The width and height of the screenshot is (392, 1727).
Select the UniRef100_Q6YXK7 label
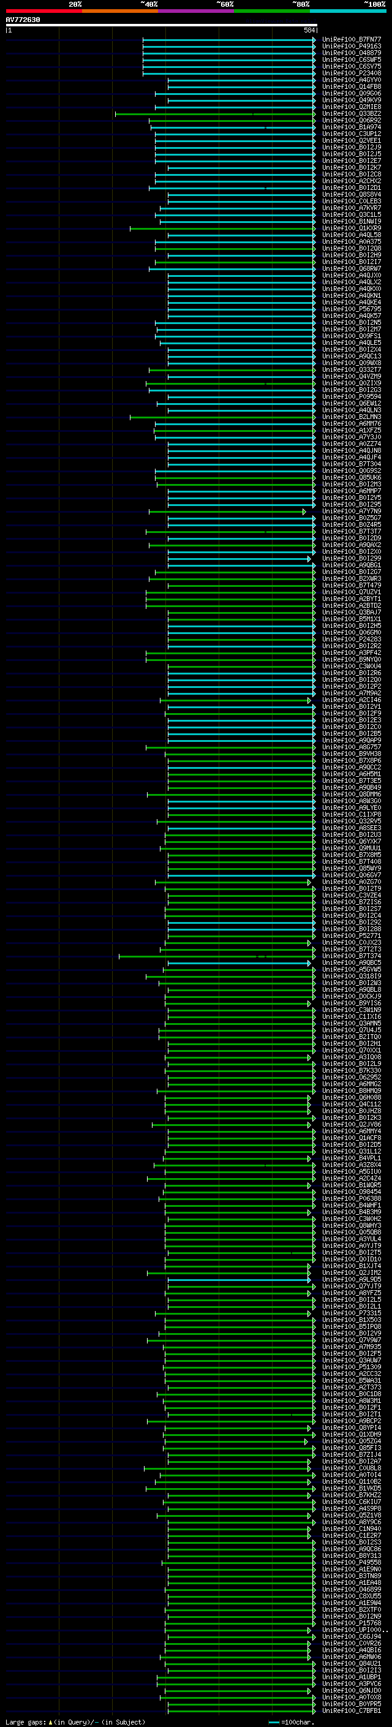click(351, 841)
